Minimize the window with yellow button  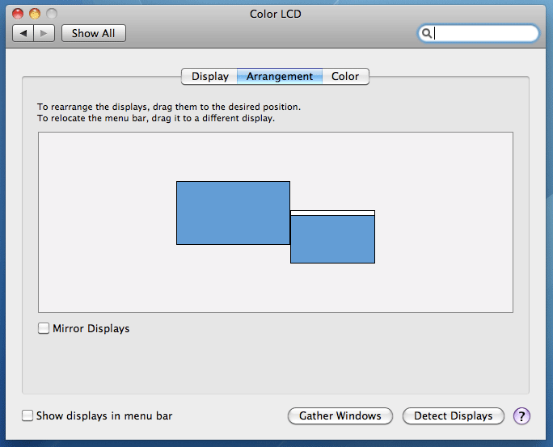(35, 14)
